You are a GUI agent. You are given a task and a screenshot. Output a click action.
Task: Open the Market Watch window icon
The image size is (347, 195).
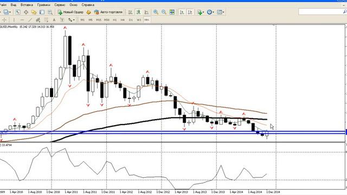[18, 12]
